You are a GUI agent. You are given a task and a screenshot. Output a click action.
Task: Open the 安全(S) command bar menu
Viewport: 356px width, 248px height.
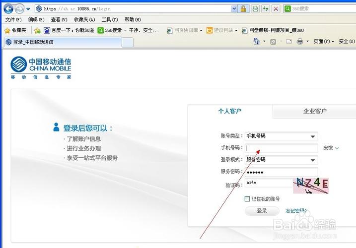[x=347, y=41]
